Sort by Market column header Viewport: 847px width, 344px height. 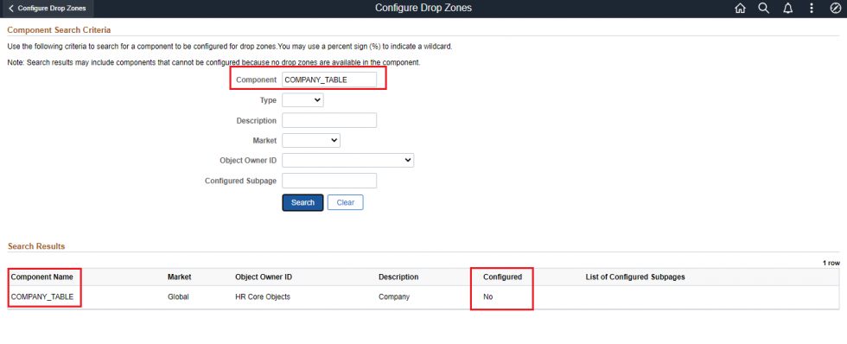point(180,277)
